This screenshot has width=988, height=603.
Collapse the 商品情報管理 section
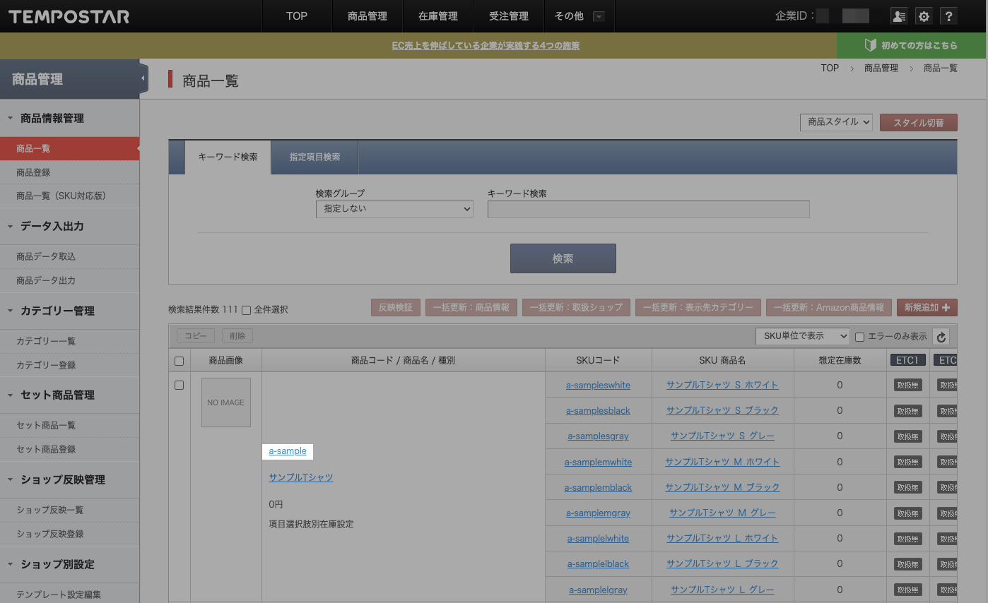tap(10, 119)
